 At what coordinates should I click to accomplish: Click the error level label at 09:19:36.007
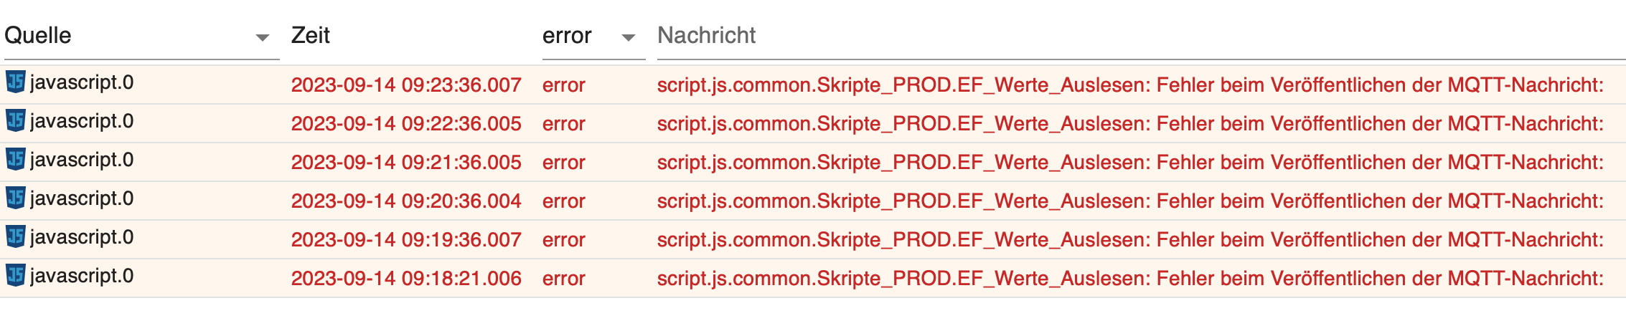(x=564, y=240)
